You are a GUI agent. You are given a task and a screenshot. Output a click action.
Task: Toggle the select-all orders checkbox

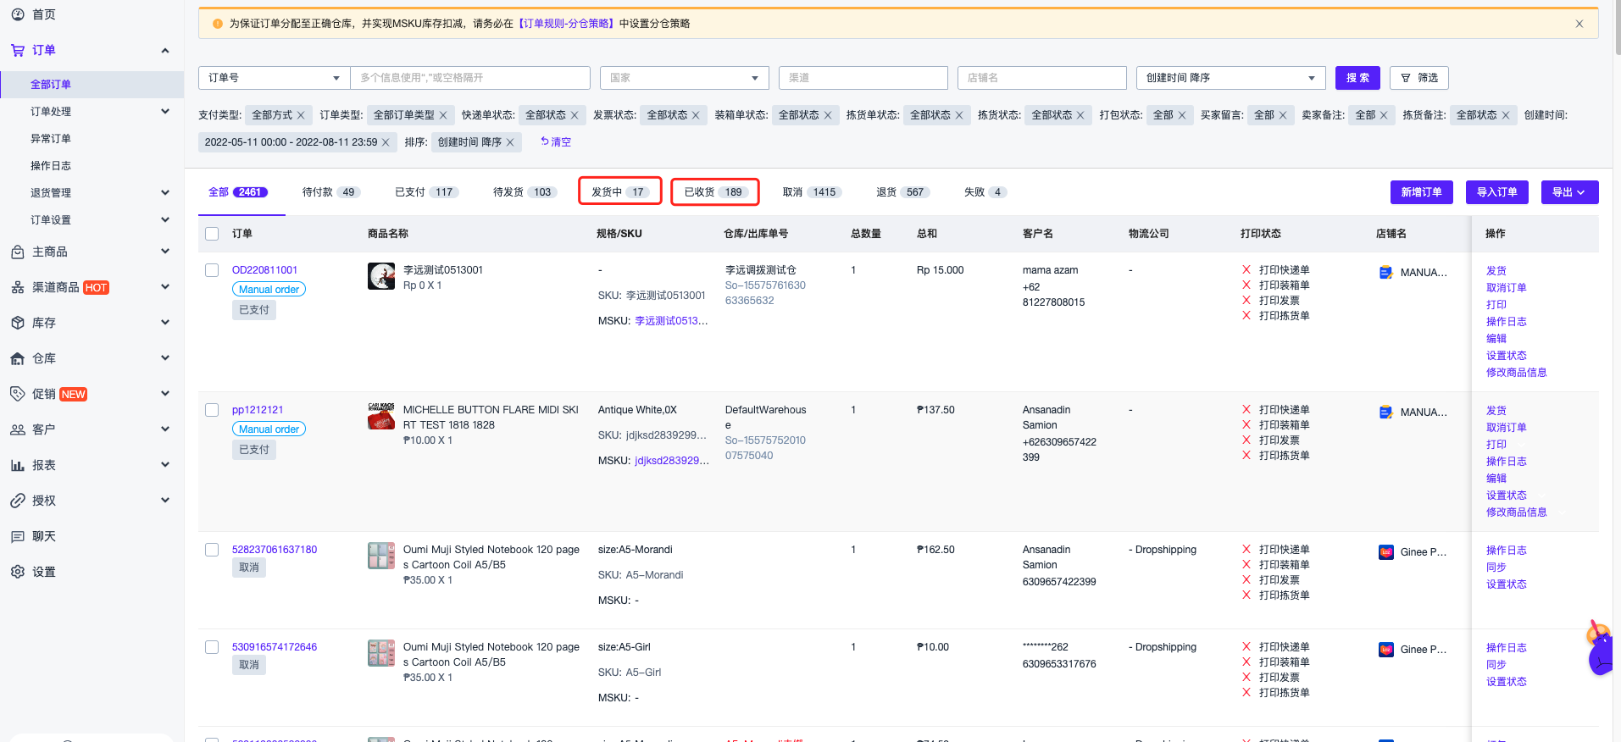point(212,234)
